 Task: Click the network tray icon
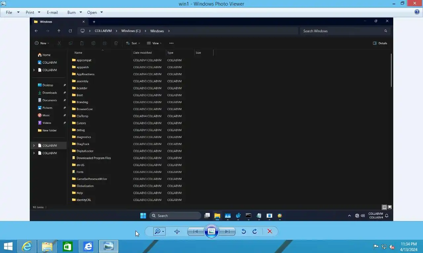coord(384,246)
